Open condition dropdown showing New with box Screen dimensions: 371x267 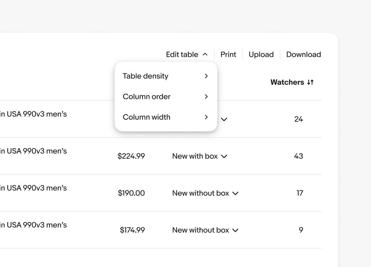click(x=200, y=156)
